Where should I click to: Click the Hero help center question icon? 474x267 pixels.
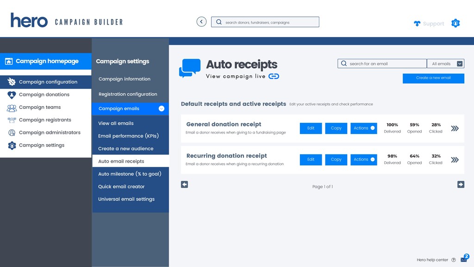pyautogui.click(x=454, y=260)
